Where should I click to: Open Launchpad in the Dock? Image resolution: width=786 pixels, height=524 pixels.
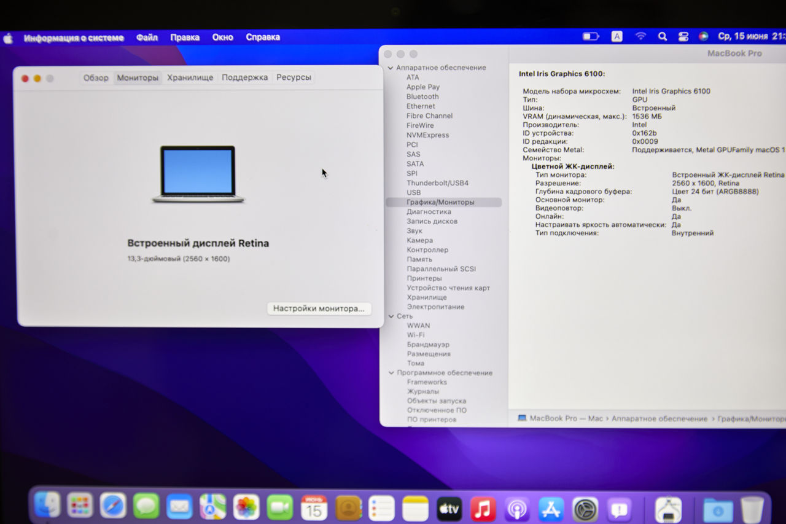coord(80,506)
